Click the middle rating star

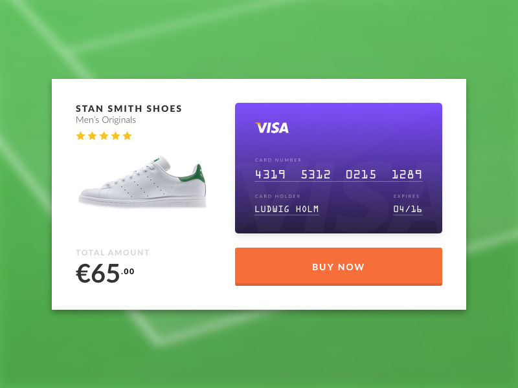[x=104, y=136]
